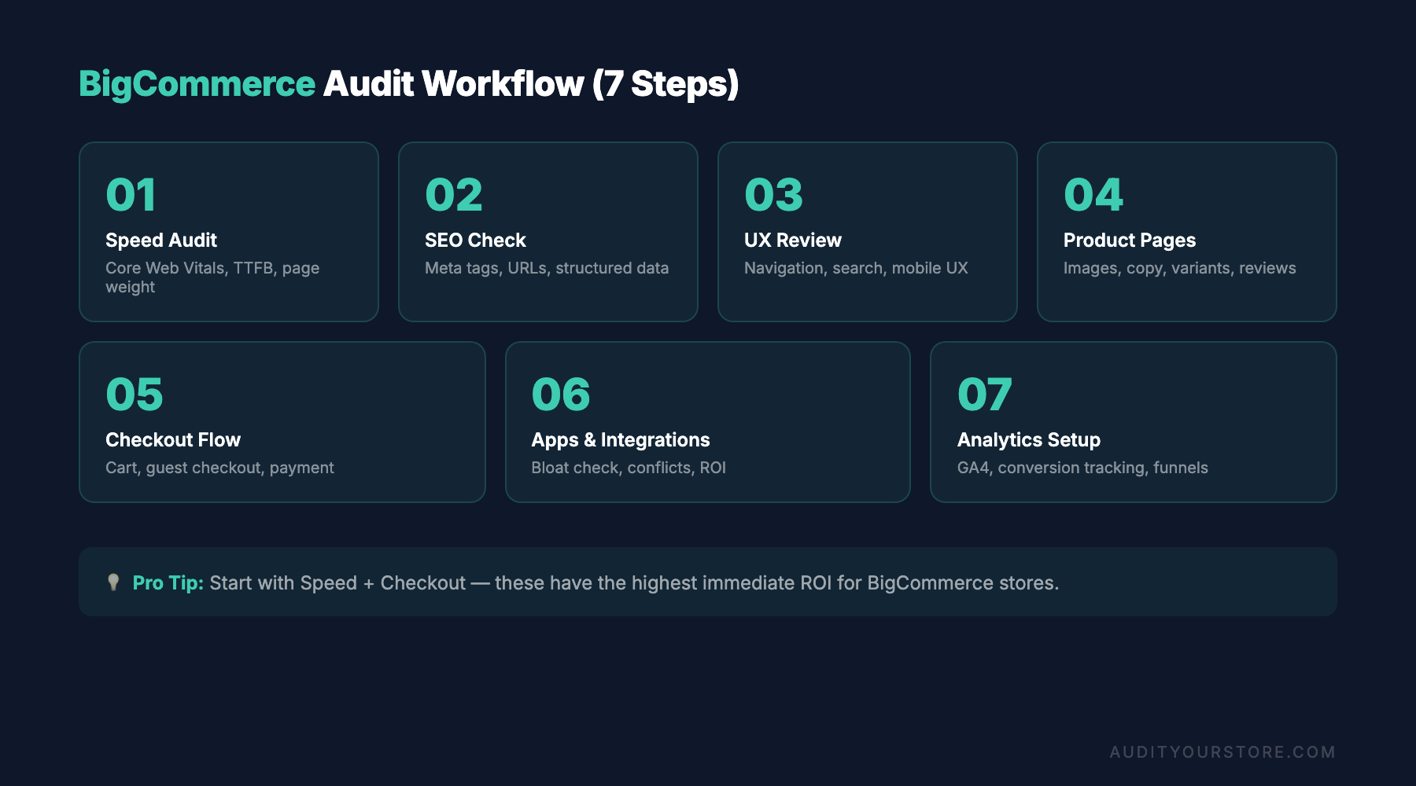
Task: Open the AUDITYOURSTORE.COM watermark link
Action: coord(1223,752)
